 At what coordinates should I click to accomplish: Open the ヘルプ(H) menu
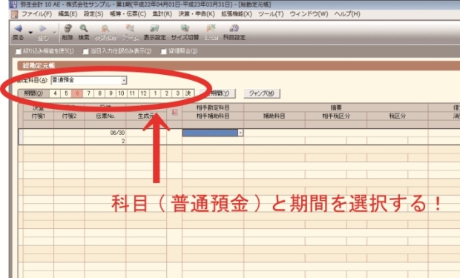click(347, 14)
